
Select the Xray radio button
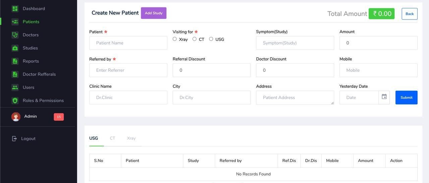tap(175, 39)
